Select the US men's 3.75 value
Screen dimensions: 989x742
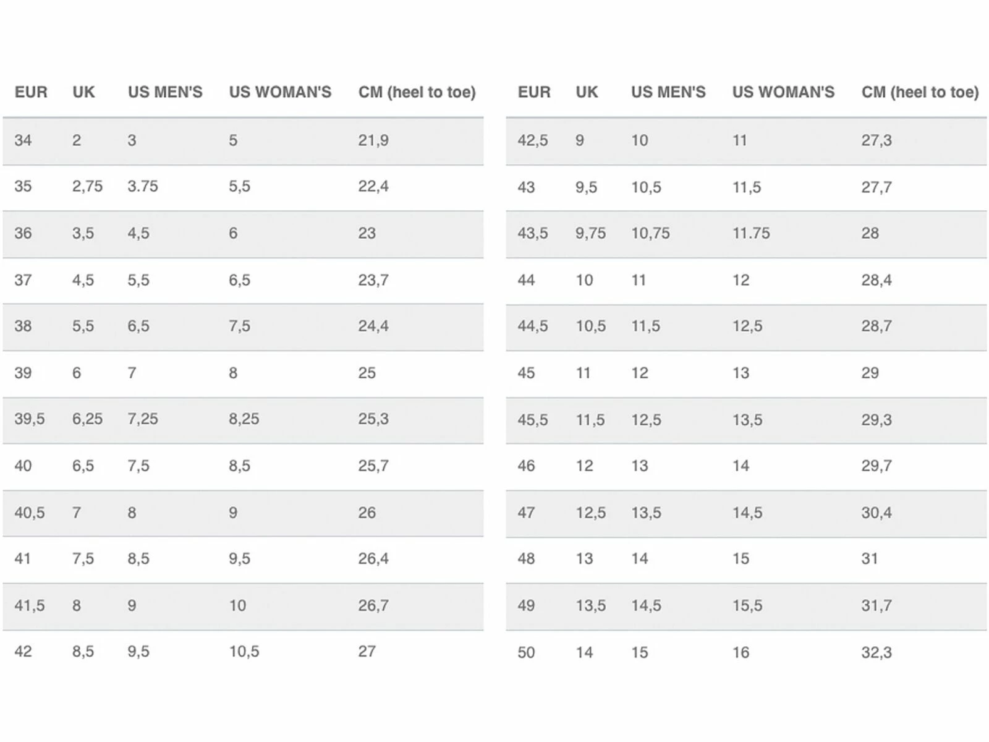[x=143, y=186]
